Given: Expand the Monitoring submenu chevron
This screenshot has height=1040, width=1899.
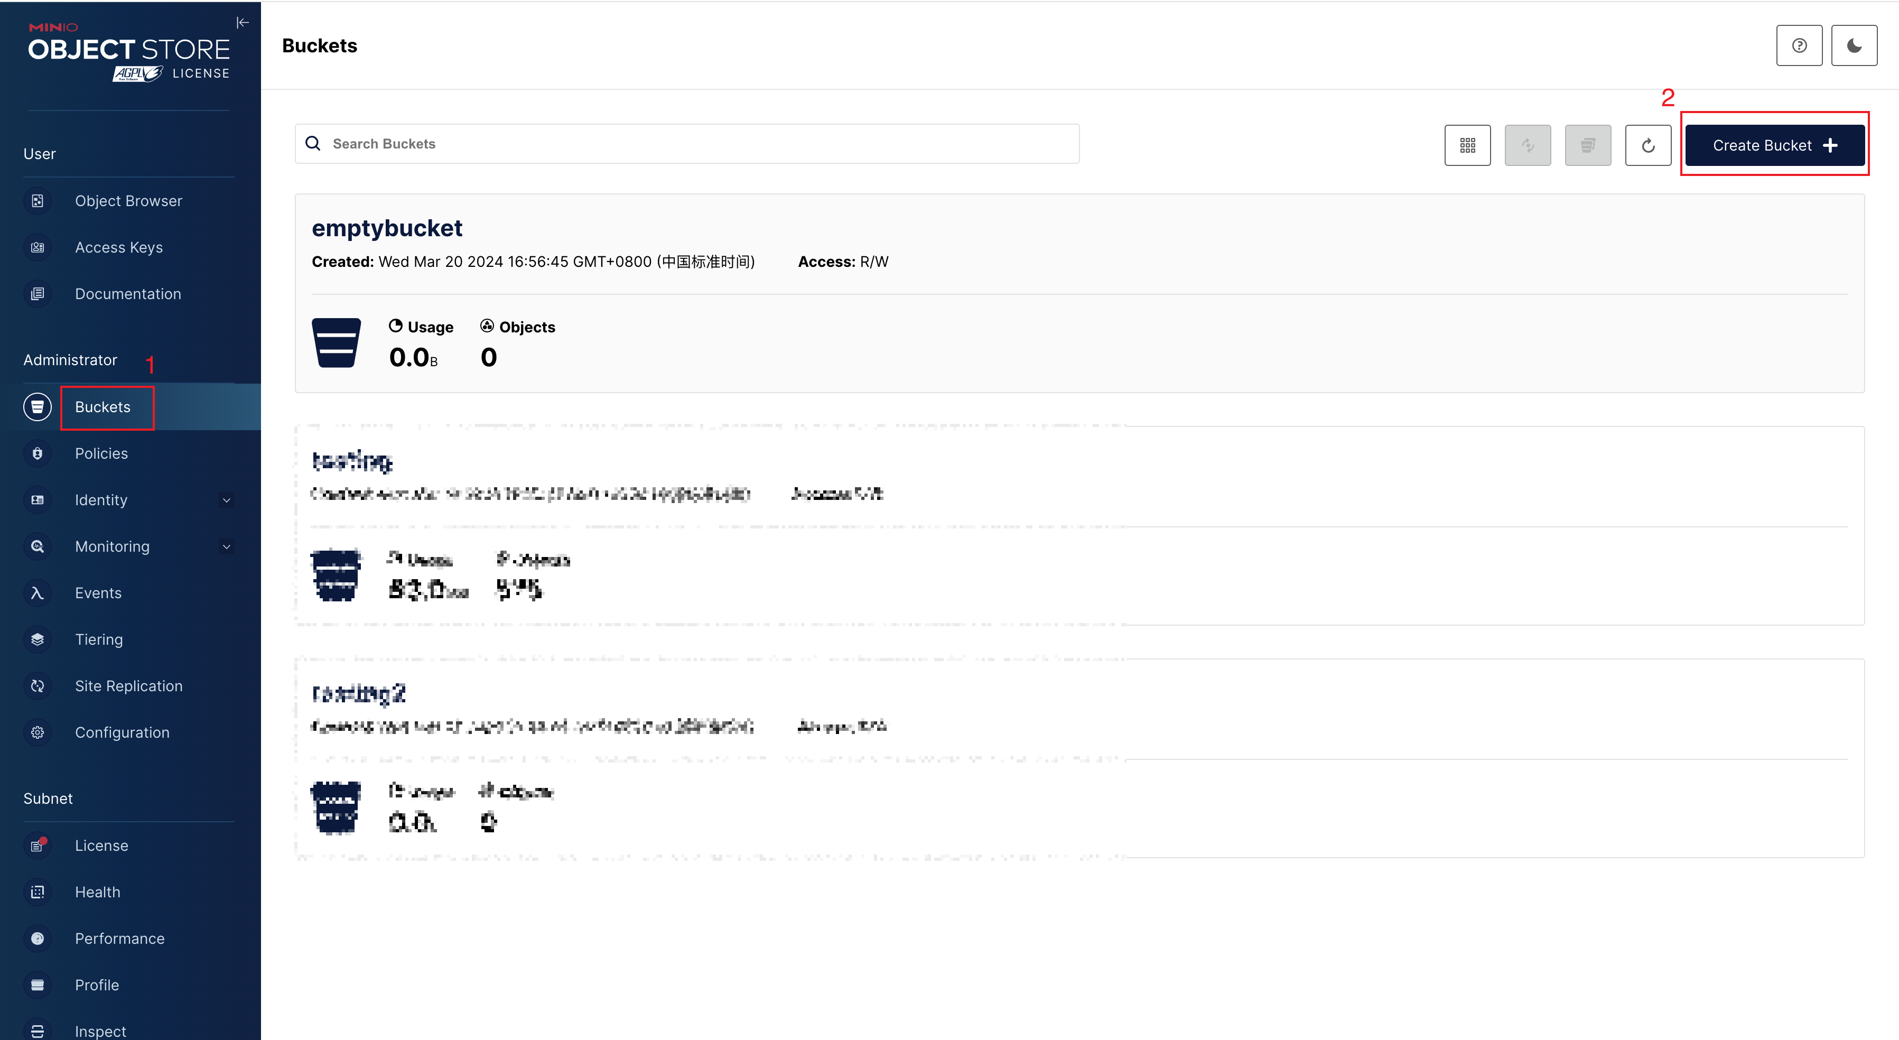Looking at the screenshot, I should pyautogui.click(x=227, y=547).
